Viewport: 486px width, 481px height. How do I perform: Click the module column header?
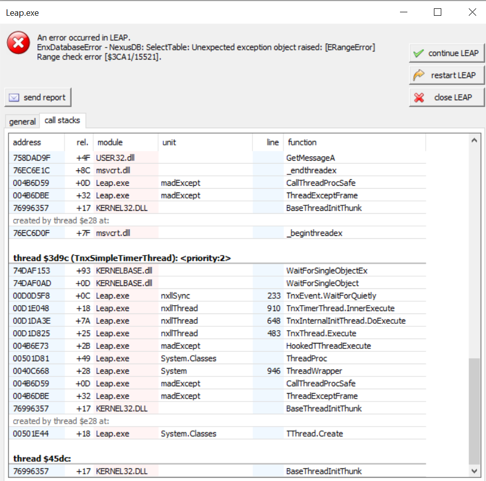click(x=125, y=142)
